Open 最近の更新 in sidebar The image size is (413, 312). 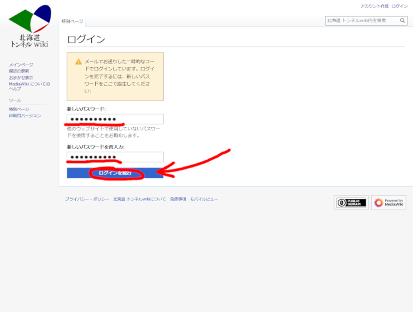[19, 71]
